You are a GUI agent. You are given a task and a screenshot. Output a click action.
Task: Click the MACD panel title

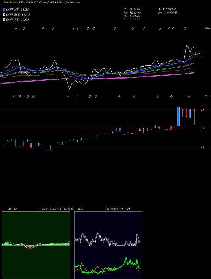[x=13, y=209]
